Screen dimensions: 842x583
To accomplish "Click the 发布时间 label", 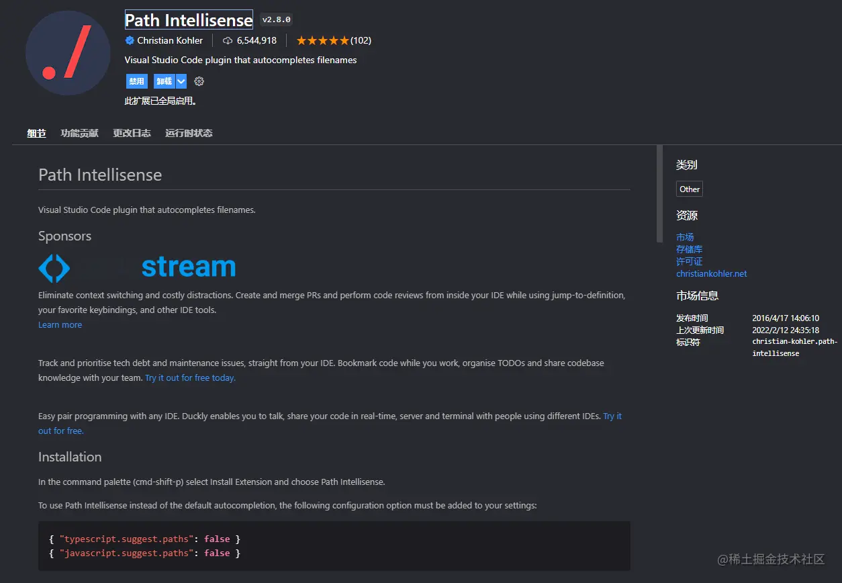I will [x=692, y=318].
